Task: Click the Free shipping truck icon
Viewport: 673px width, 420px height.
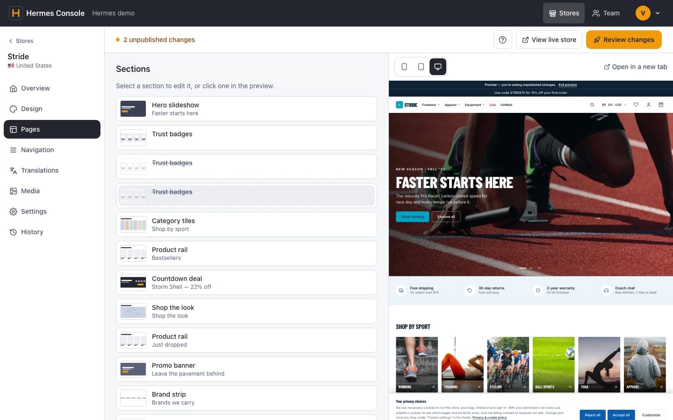Action: [x=401, y=290]
